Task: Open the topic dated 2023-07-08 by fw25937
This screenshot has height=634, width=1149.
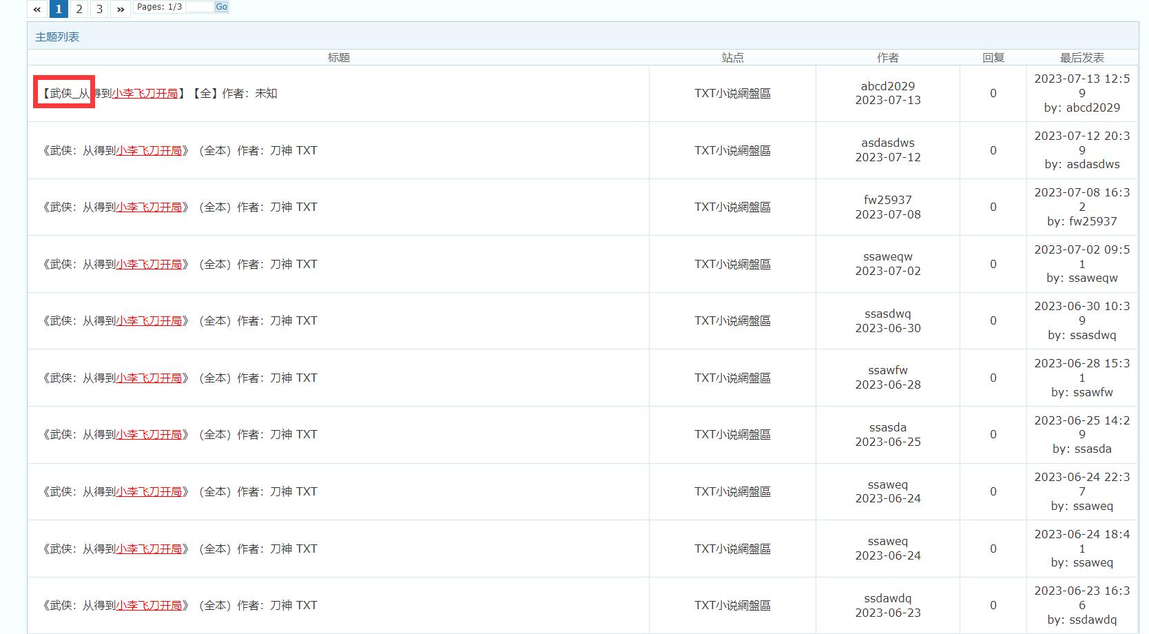Action: (x=179, y=207)
